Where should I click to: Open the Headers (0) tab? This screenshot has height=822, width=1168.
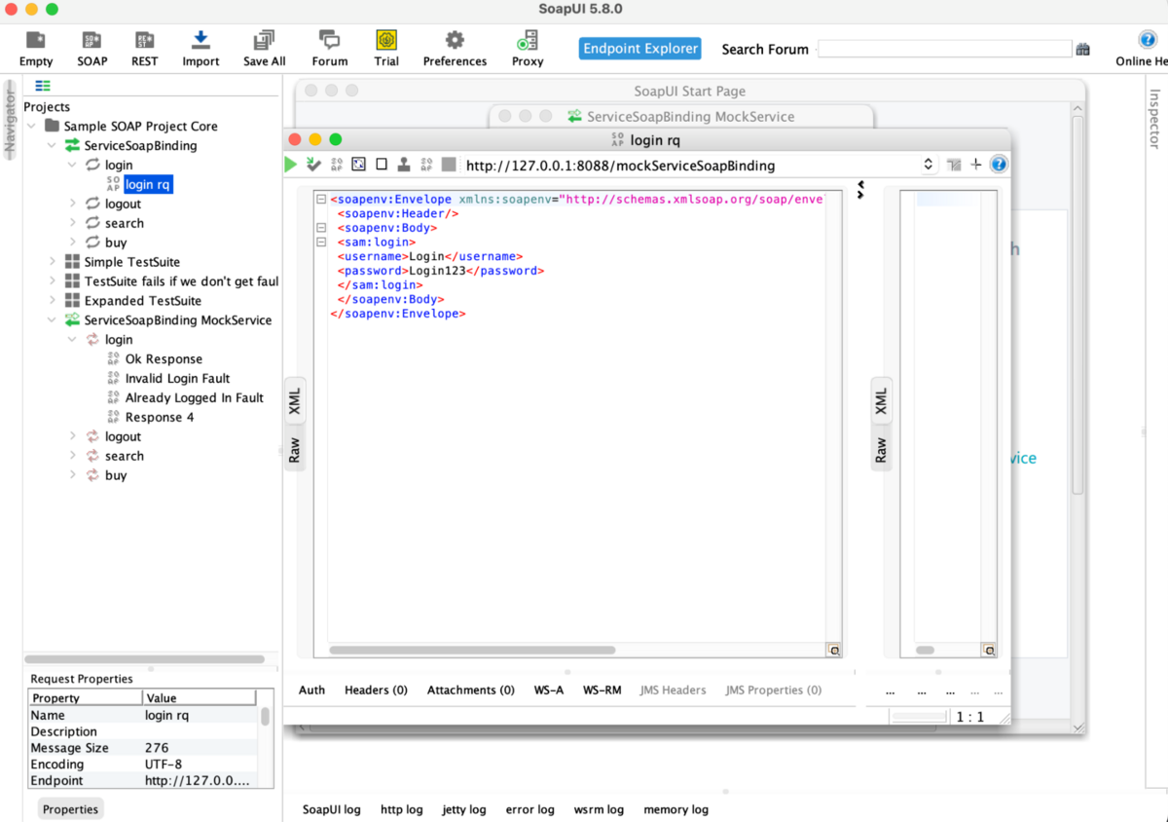click(x=376, y=690)
